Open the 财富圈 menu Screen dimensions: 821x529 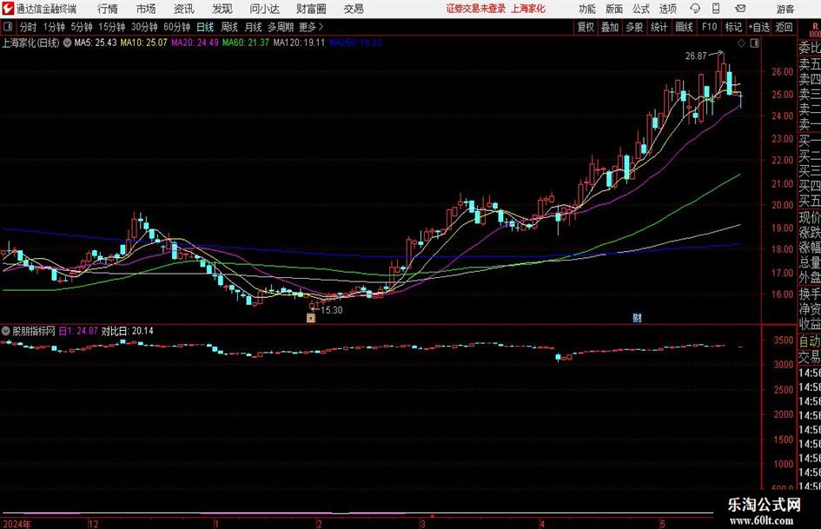(311, 9)
